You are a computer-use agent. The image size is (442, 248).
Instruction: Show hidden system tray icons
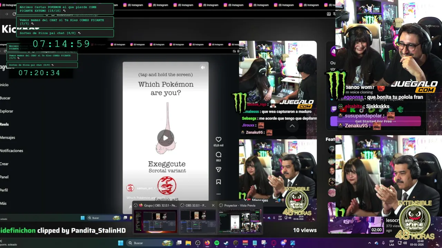coord(369,243)
